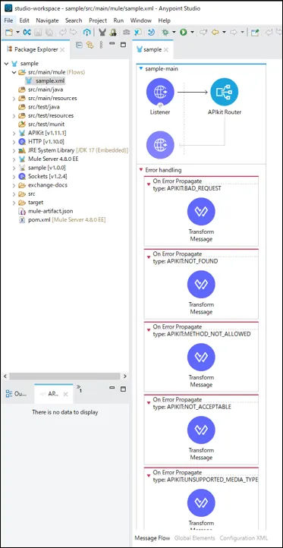Open the Back history dropdown arrow
The width and height of the screenshot is (283, 548).
pyautogui.click(x=224, y=32)
